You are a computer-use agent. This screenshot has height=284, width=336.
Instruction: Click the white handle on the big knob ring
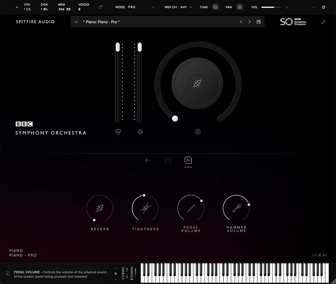(x=175, y=118)
